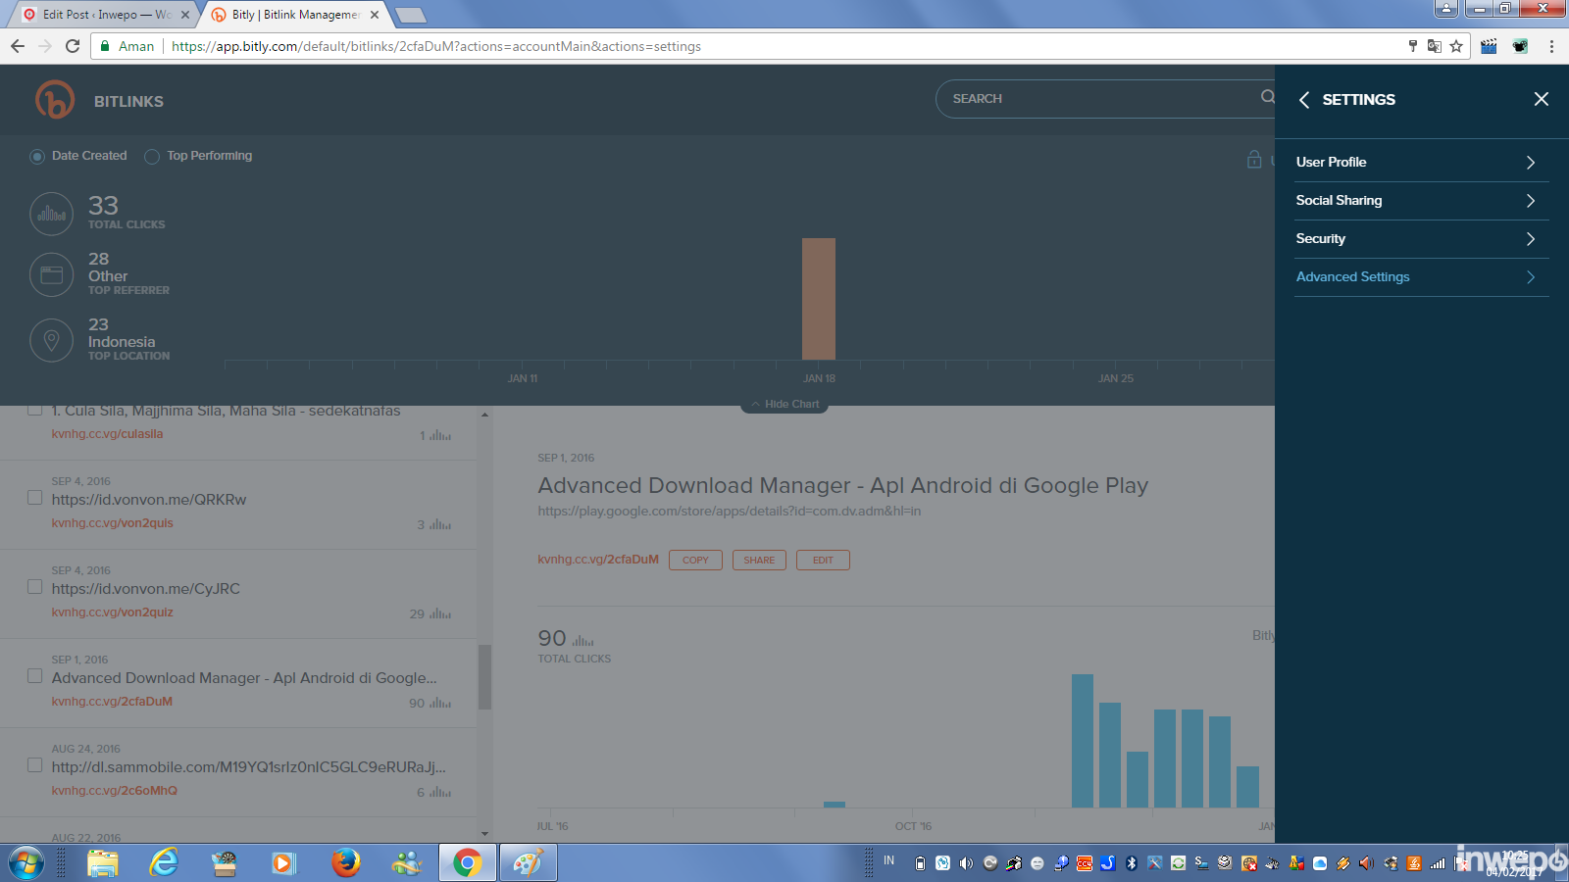Click stats icon for kvnhg.cc.vg/culasila row
This screenshot has width=1569, height=882.
coord(440,435)
